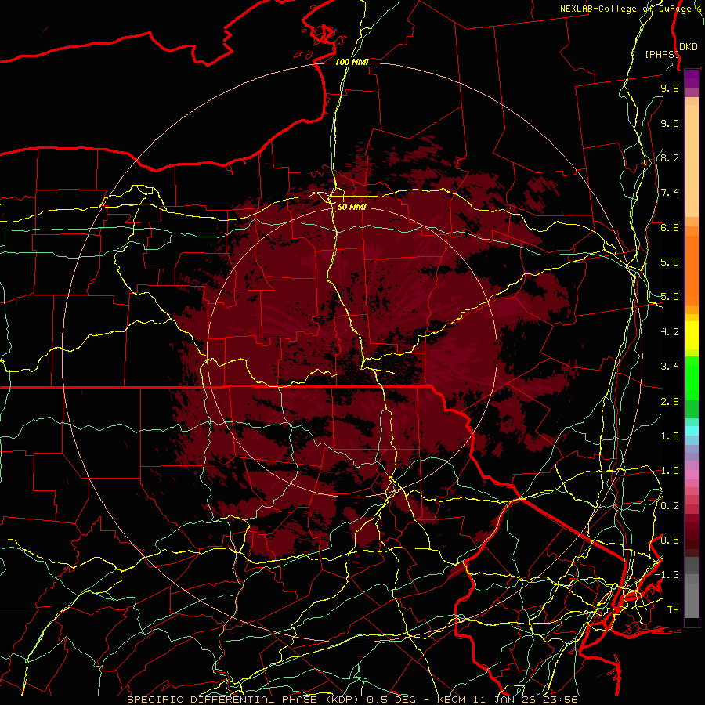Select the 1.8 legend value
The height and width of the screenshot is (705, 705).
(x=670, y=436)
